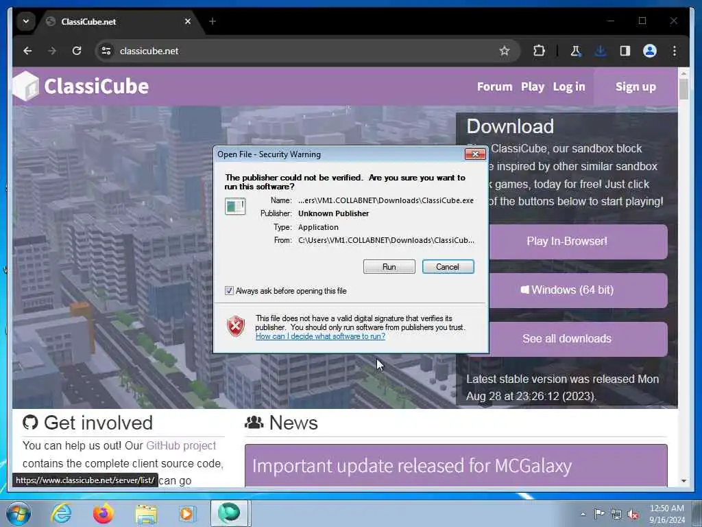Open the Play nav link
The height and width of the screenshot is (527, 702).
click(532, 86)
